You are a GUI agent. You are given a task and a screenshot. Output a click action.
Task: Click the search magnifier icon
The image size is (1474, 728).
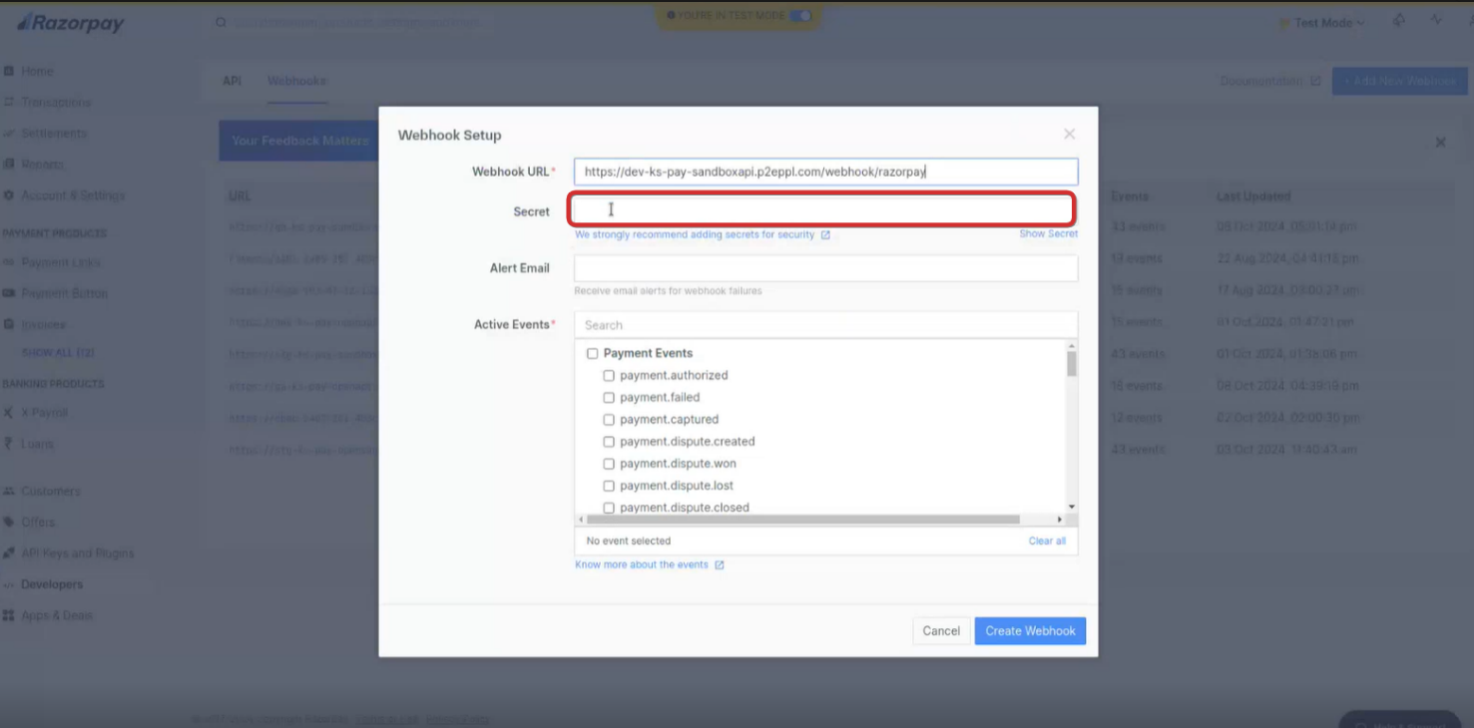[x=221, y=22]
